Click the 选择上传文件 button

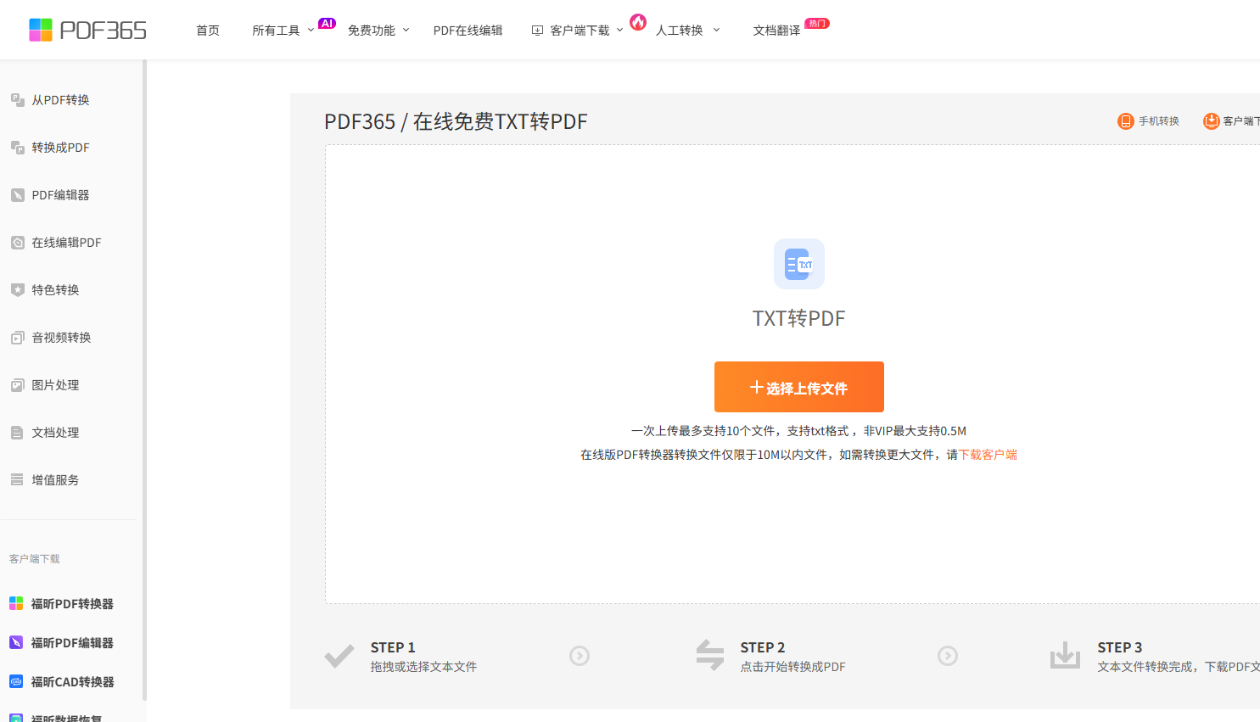(799, 387)
